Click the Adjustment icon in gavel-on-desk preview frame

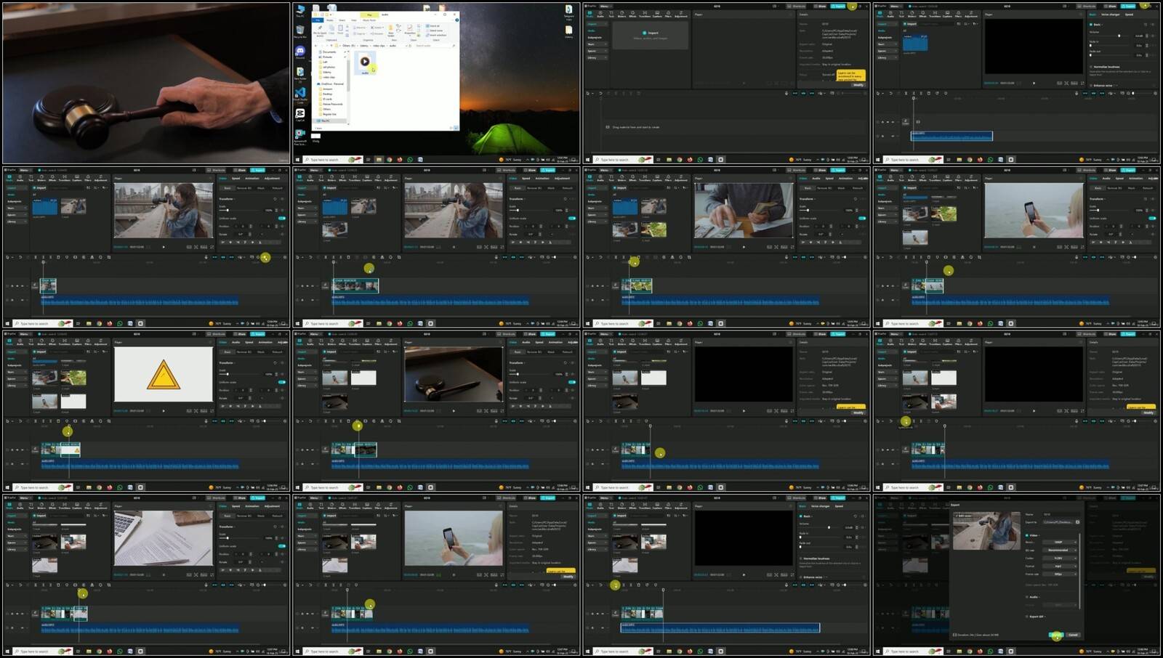tap(390, 341)
